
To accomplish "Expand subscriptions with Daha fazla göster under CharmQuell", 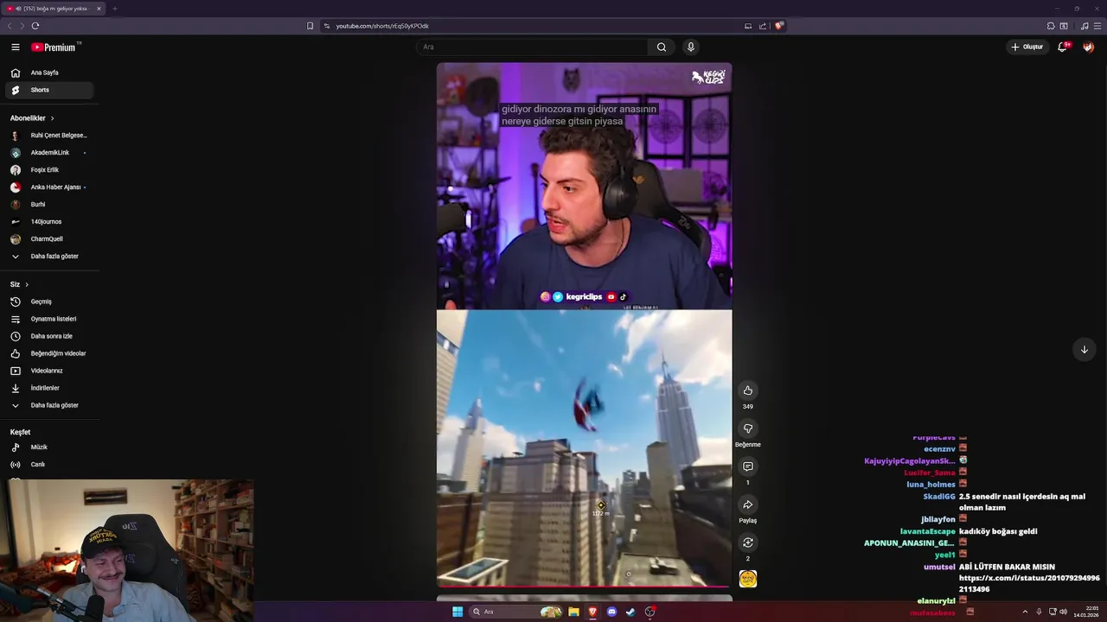I will [x=48, y=257].
